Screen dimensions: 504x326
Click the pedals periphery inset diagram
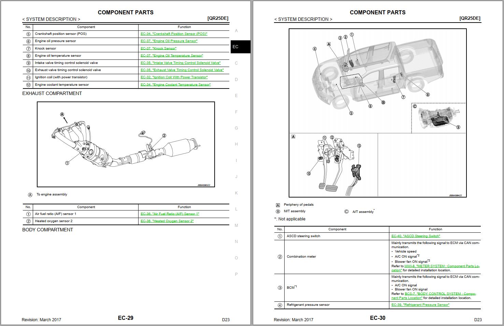(x=333, y=165)
